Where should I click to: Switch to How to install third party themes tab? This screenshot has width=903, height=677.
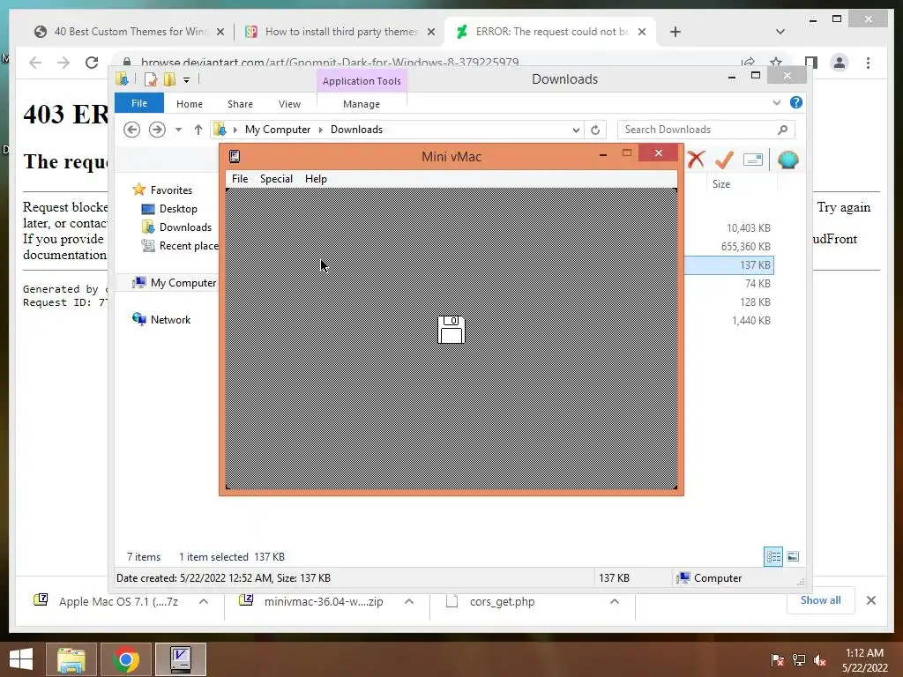point(340,32)
